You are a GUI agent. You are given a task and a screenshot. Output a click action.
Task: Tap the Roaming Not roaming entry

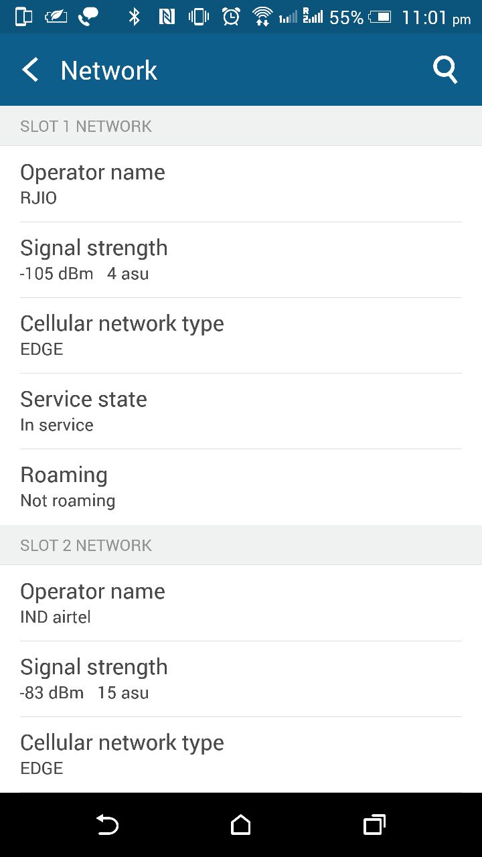241,487
